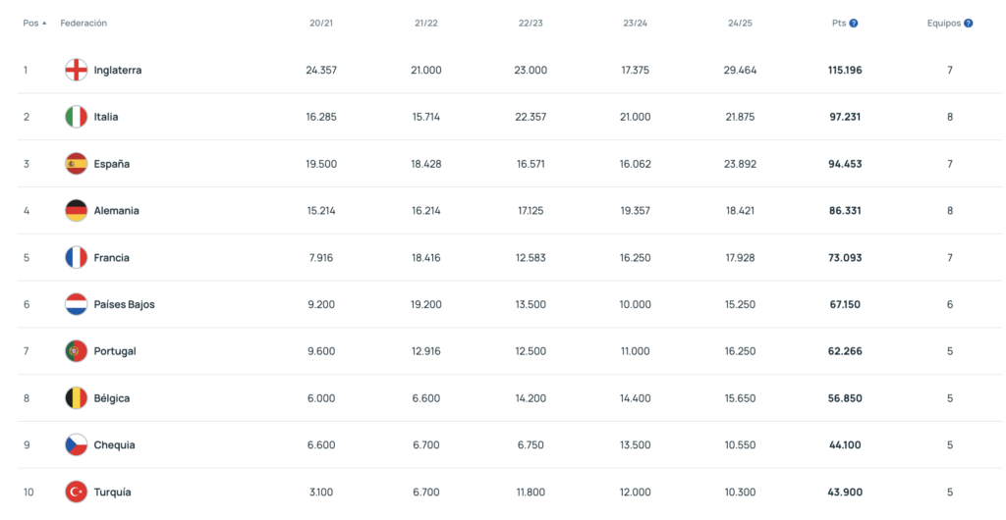The height and width of the screenshot is (520, 1006).
Task: Click the Spain flag icon
Action: click(76, 164)
